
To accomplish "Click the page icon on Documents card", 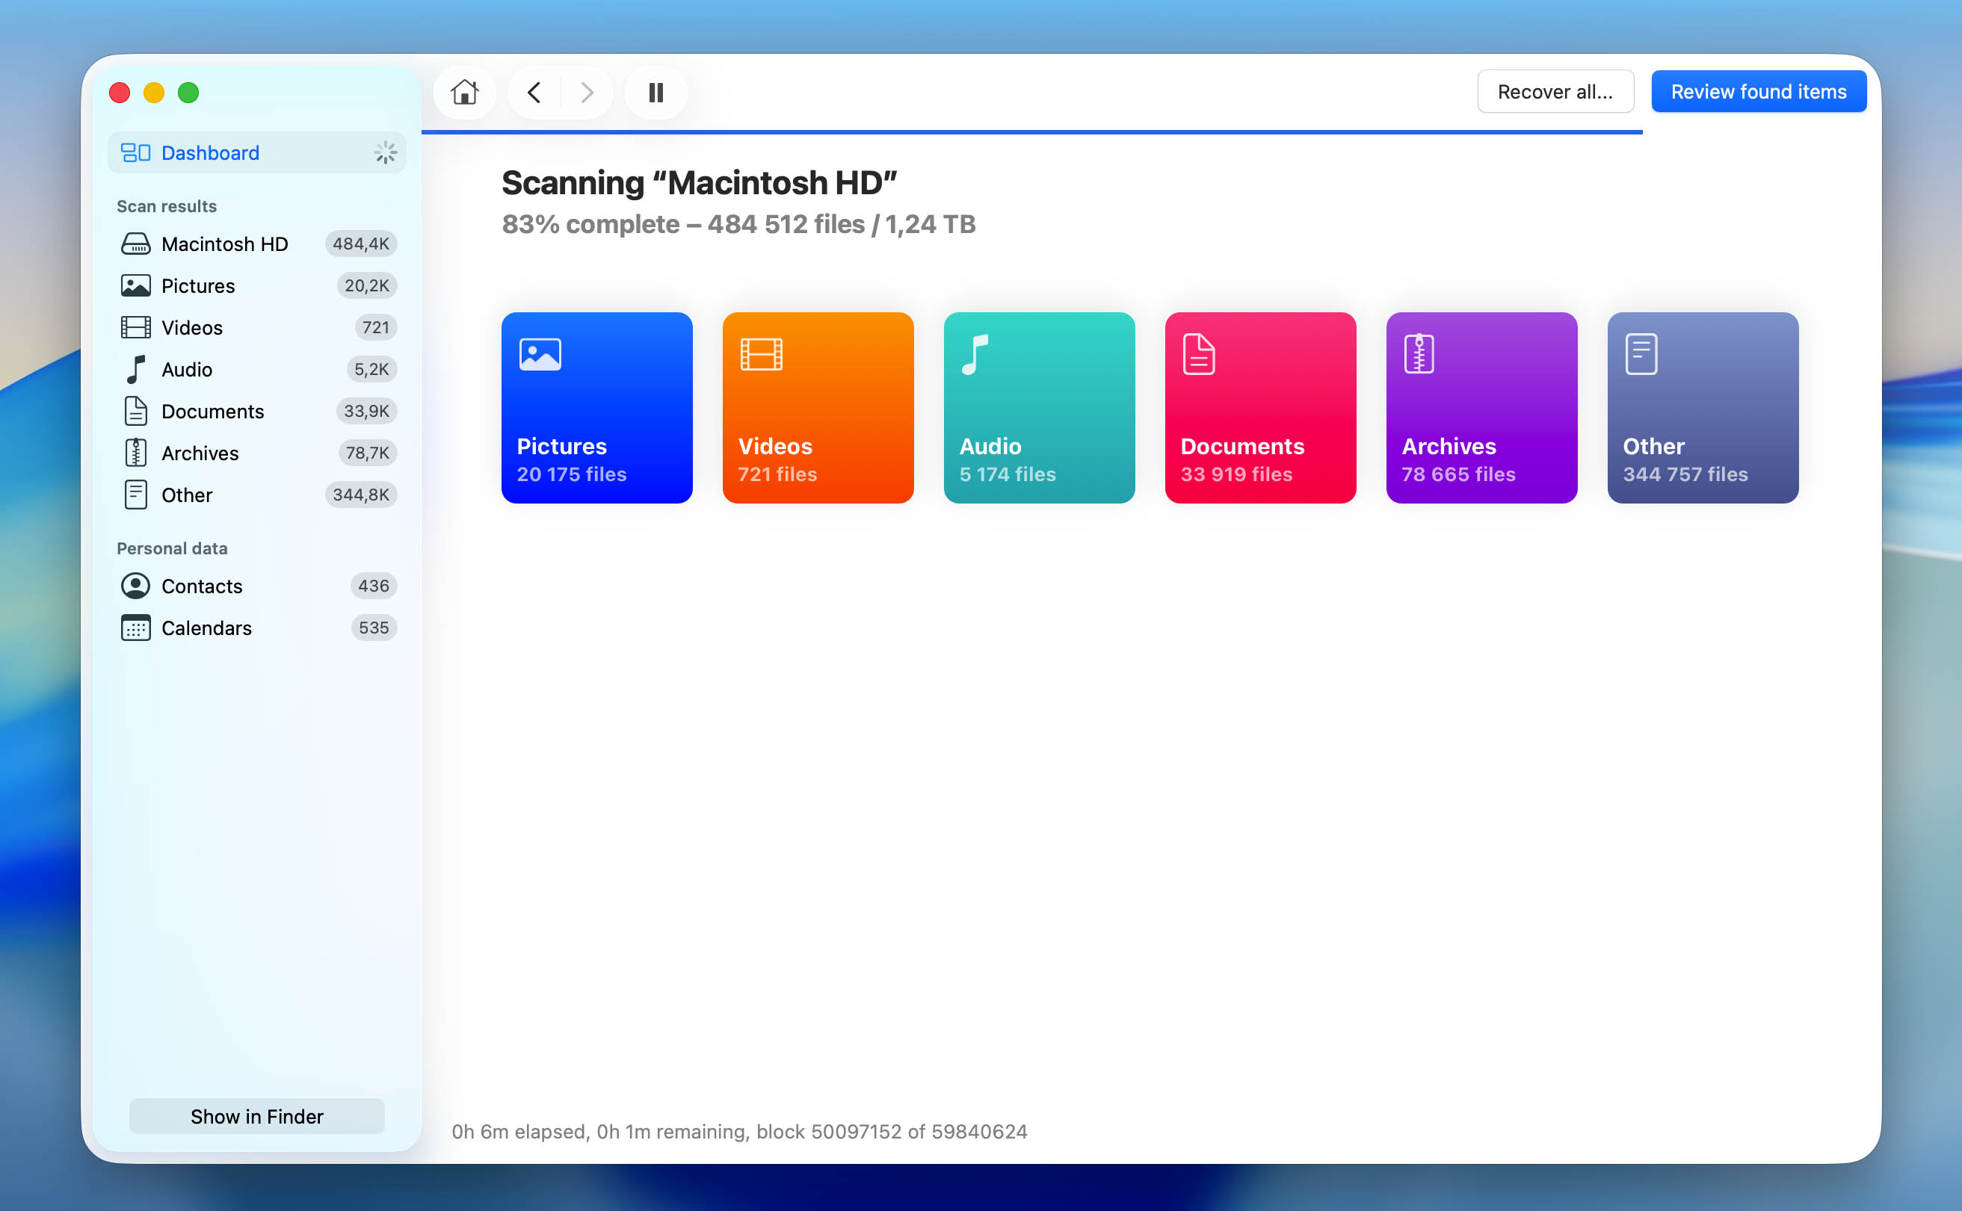I will tap(1199, 354).
